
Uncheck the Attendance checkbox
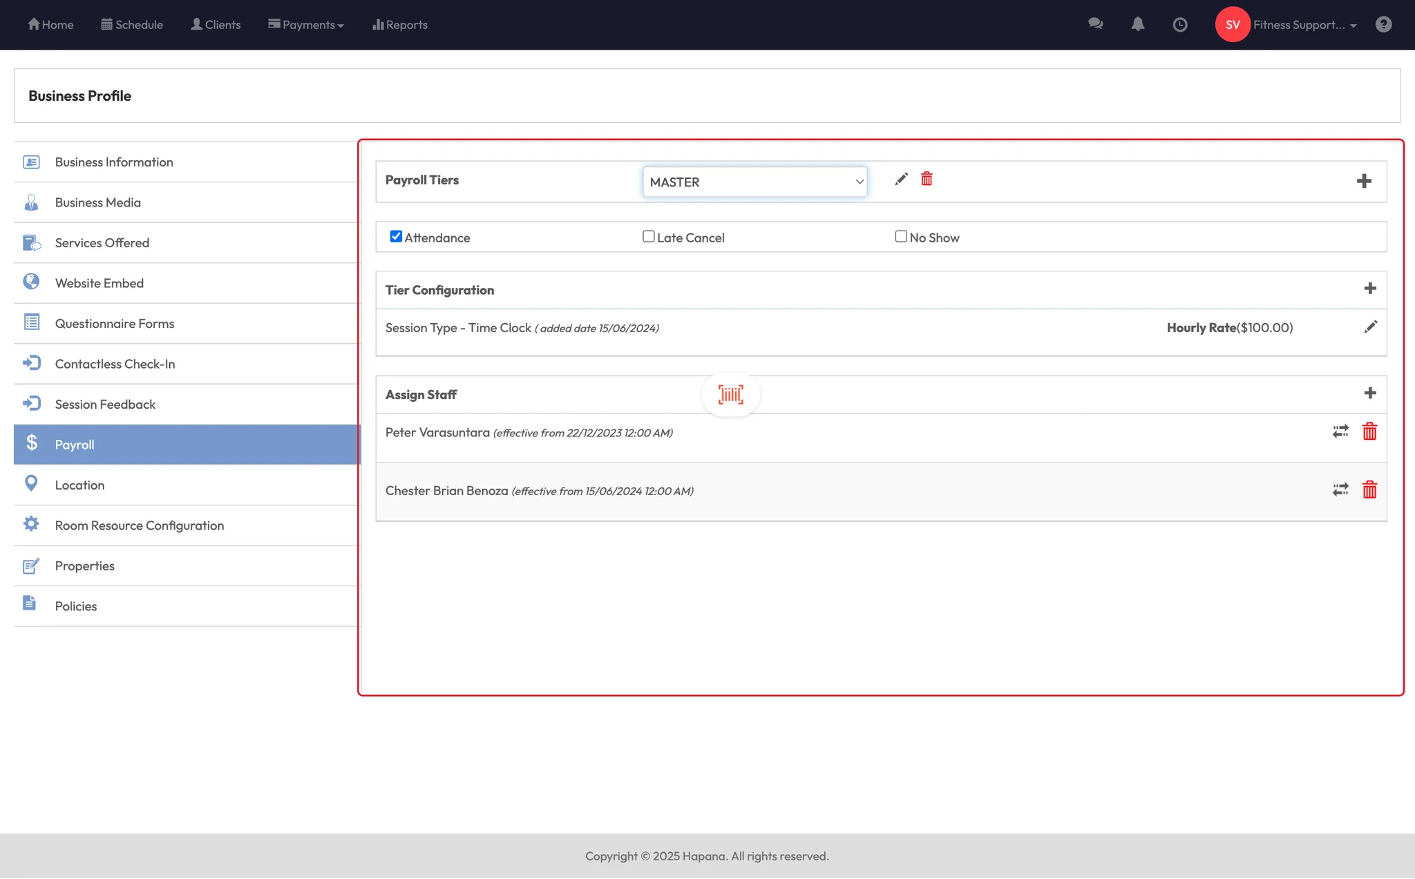click(x=396, y=237)
